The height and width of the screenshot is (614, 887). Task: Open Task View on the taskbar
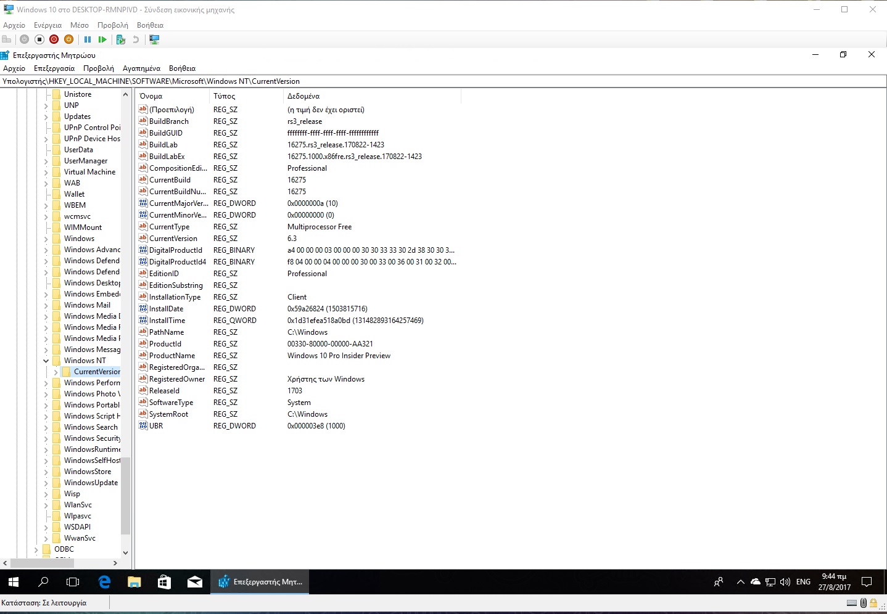(73, 582)
